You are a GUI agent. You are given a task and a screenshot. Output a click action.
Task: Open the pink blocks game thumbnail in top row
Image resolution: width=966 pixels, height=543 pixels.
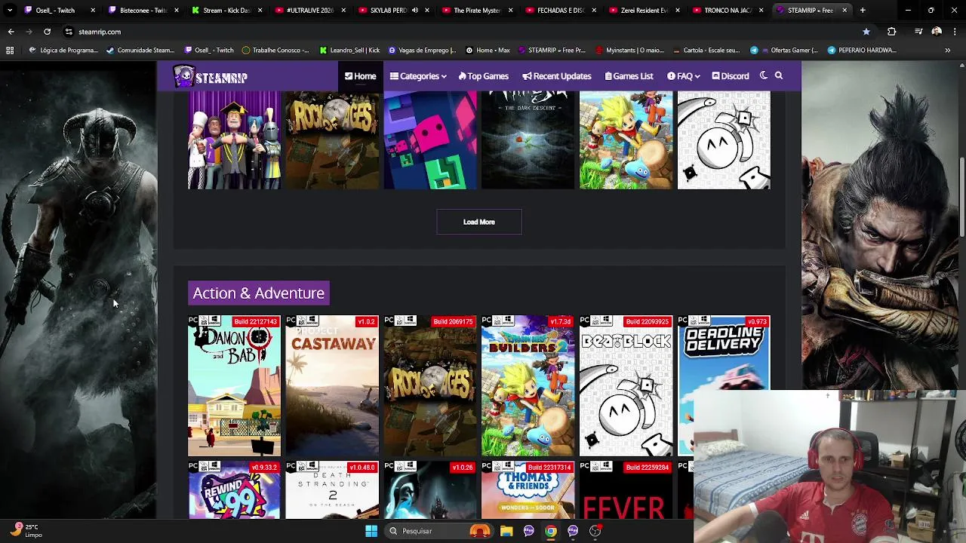(x=430, y=140)
